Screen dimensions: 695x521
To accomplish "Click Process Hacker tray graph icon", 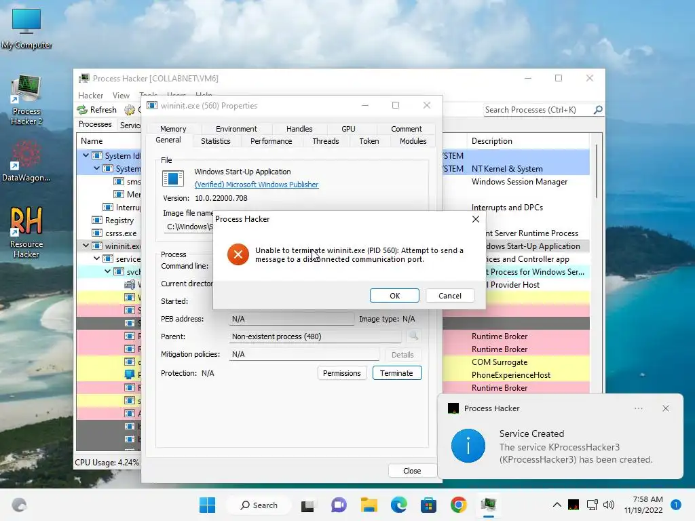I will (573, 505).
